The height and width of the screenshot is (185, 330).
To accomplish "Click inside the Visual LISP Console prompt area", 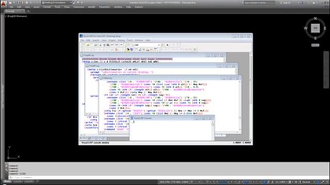I will click(171, 131).
